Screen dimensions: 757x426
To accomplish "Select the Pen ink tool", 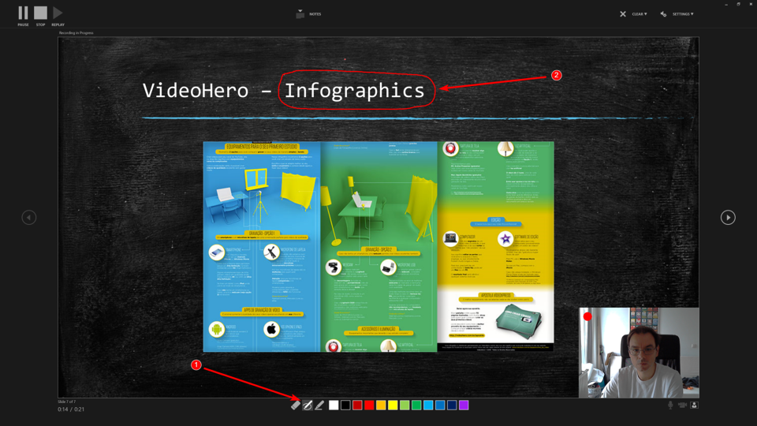I will click(308, 405).
